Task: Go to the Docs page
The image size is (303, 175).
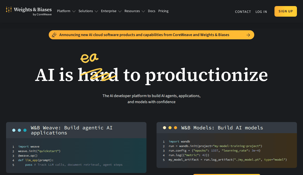Action: click(151, 11)
